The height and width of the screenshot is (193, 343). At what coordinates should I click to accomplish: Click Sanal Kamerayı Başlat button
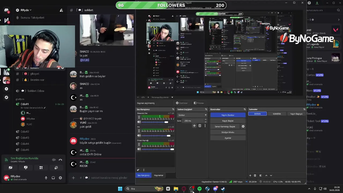point(225,127)
